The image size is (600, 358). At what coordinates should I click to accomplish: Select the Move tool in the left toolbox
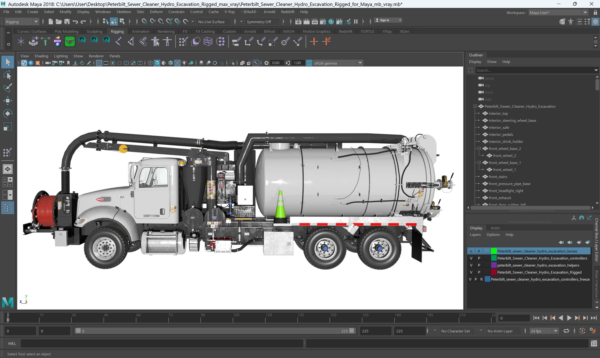pyautogui.click(x=7, y=100)
